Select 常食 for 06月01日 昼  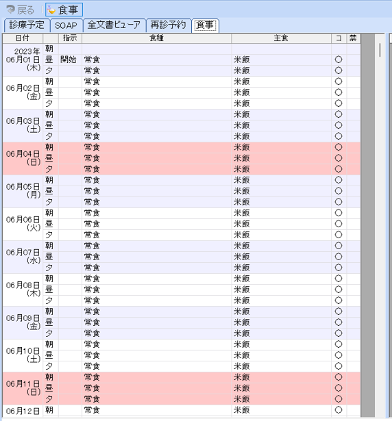pos(156,60)
